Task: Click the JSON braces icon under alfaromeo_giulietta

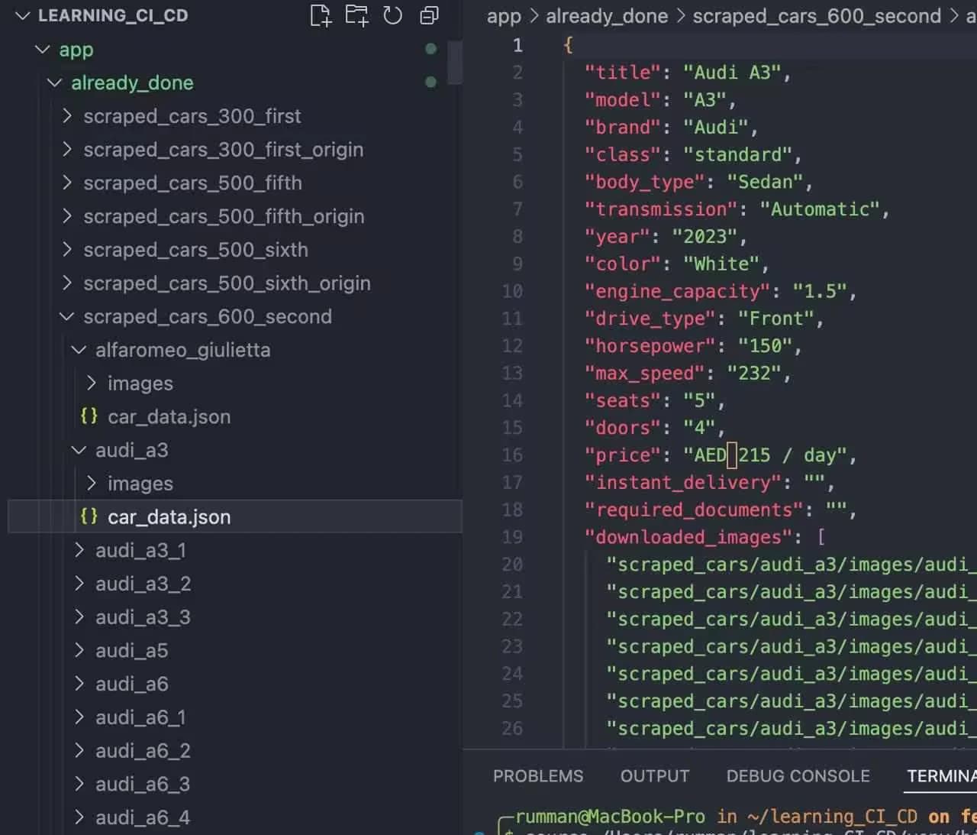Action: click(89, 416)
